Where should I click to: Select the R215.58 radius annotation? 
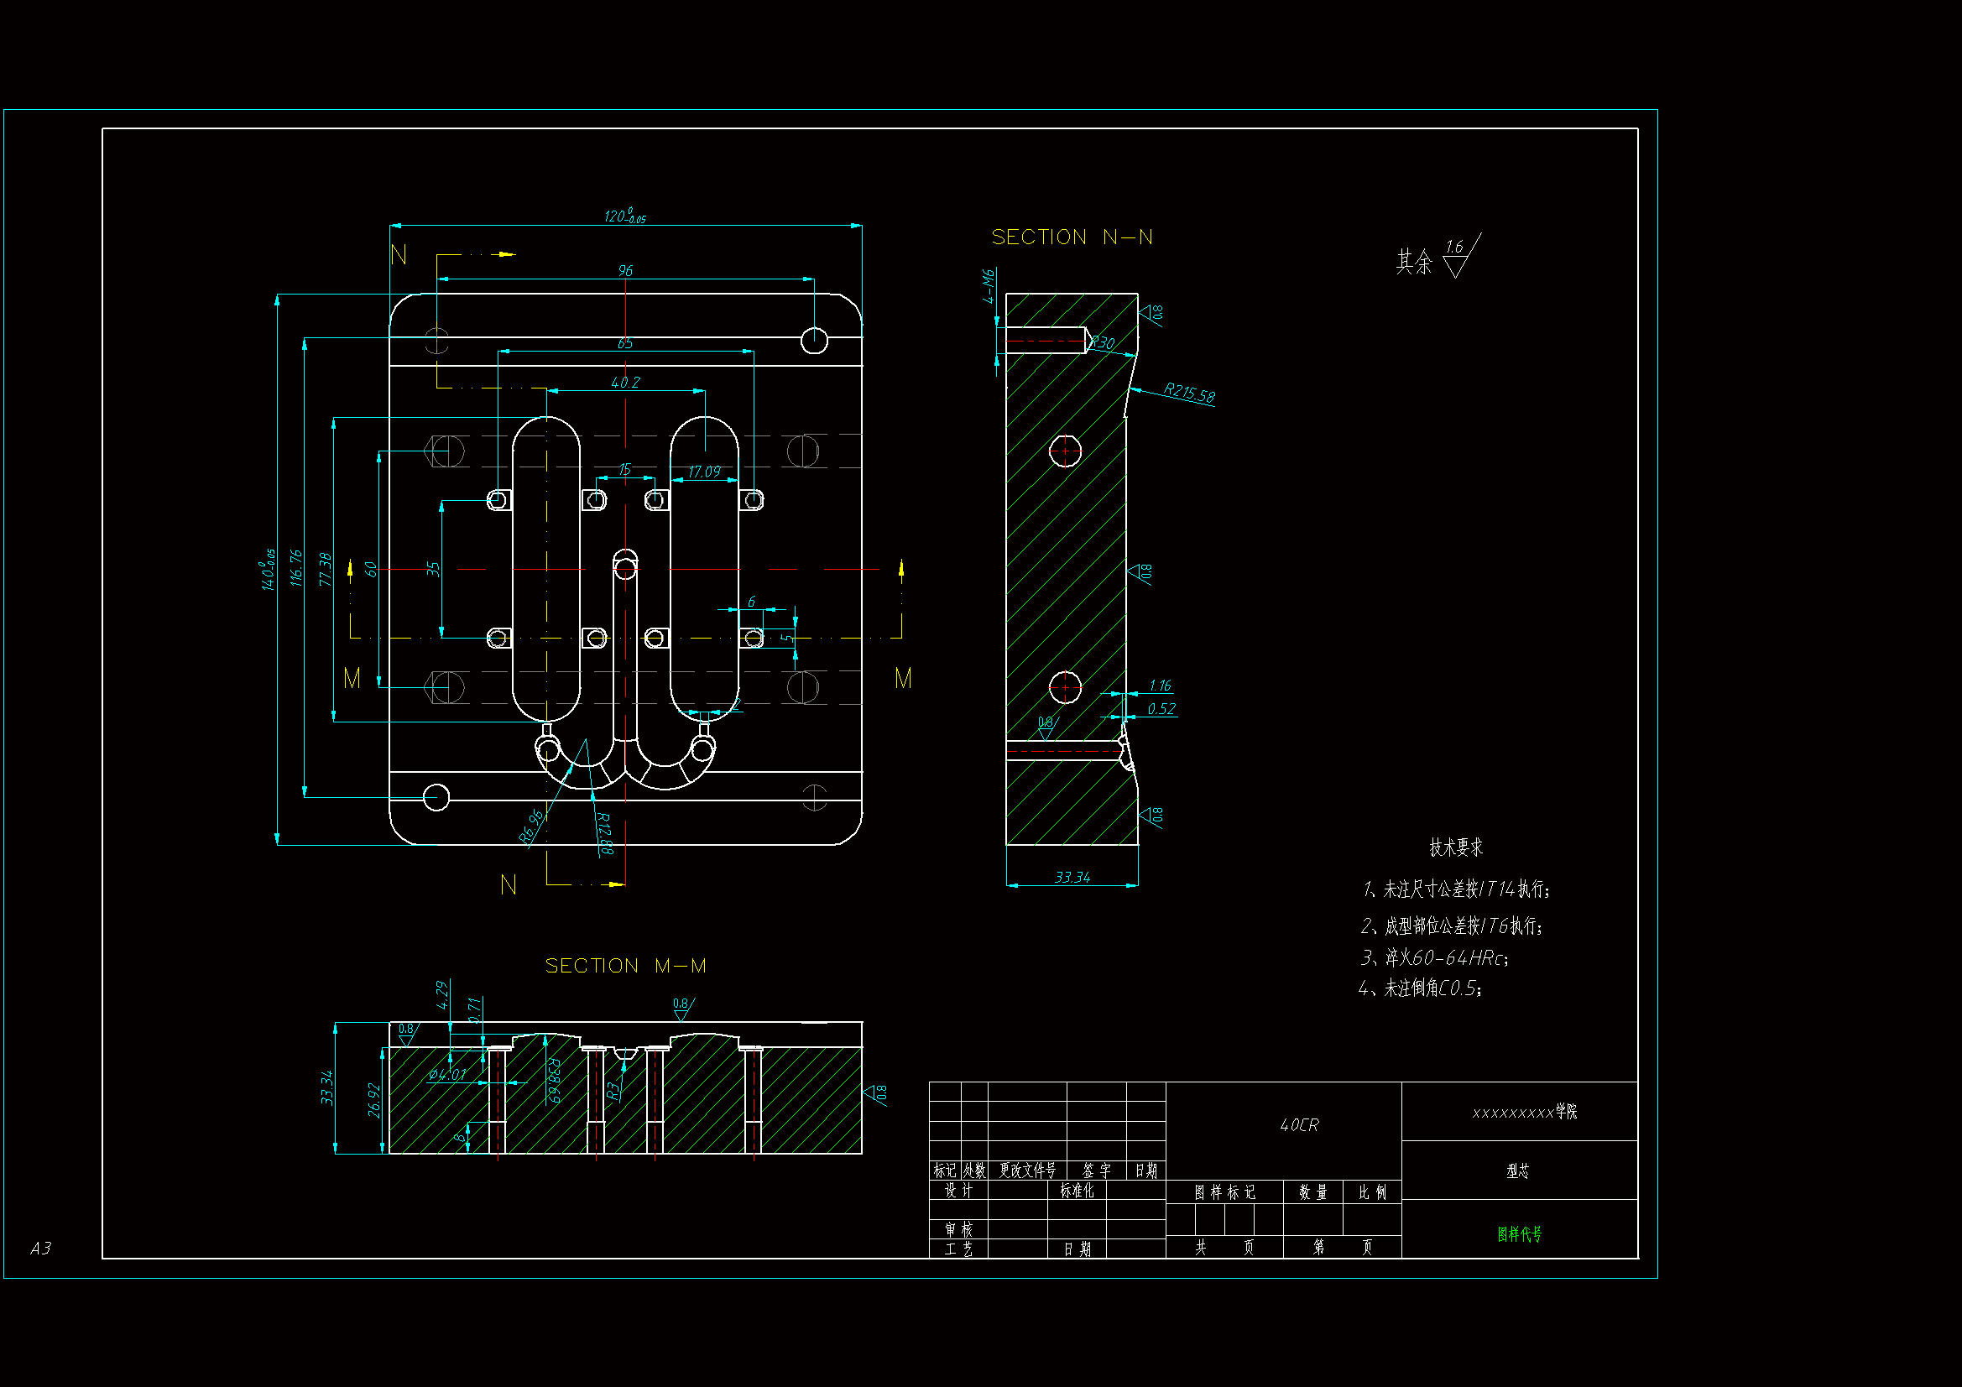click(x=1188, y=394)
